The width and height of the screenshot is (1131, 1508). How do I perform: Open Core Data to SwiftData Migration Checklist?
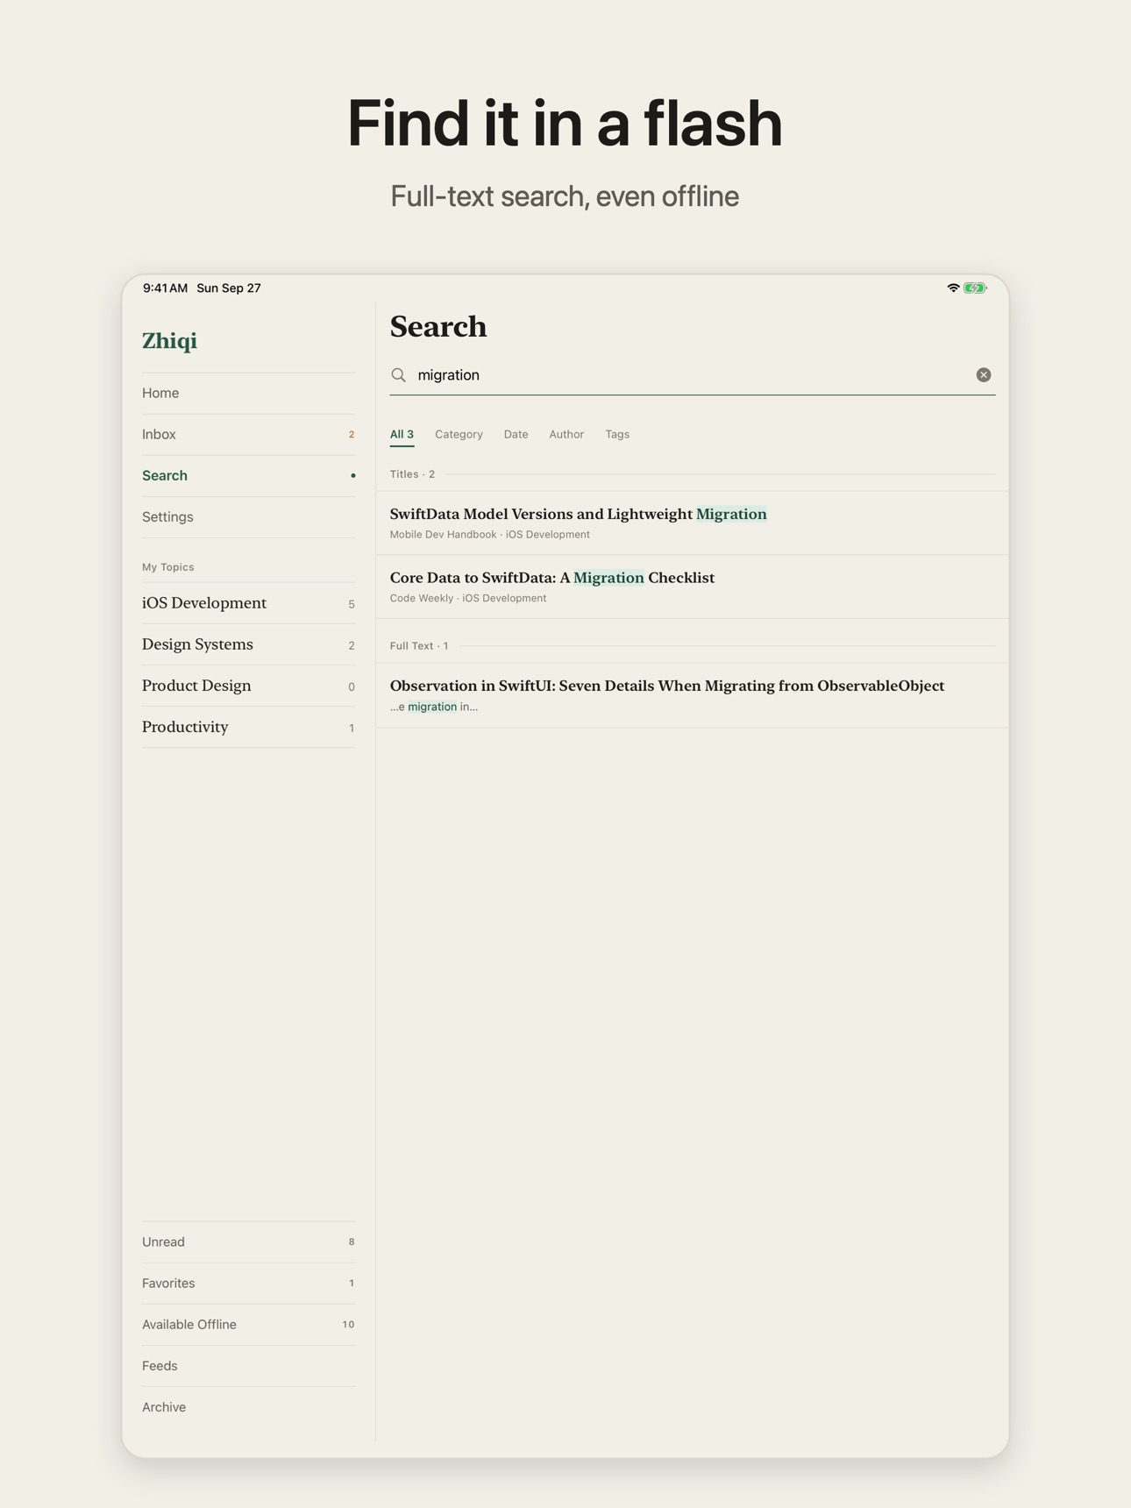(693, 587)
